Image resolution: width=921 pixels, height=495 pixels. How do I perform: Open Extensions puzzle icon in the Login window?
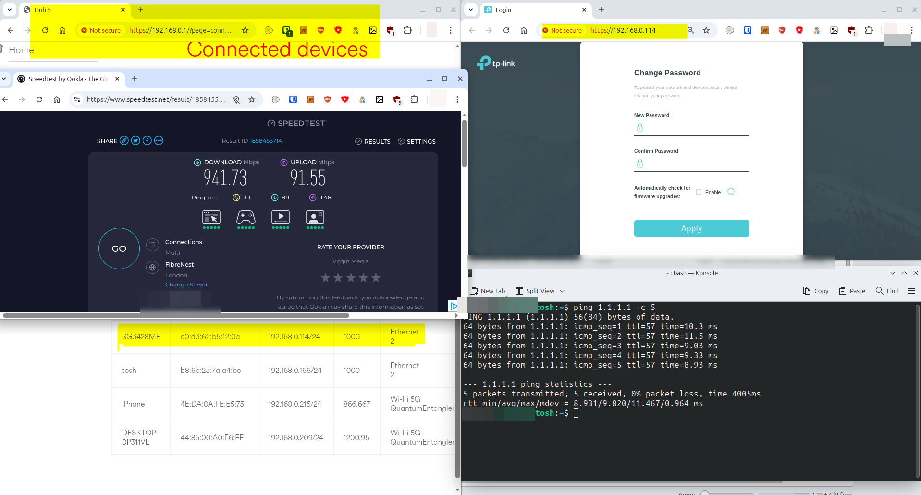(869, 30)
